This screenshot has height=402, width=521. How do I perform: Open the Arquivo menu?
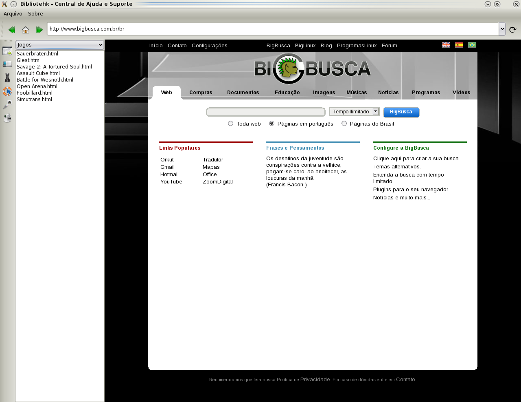pos(13,13)
